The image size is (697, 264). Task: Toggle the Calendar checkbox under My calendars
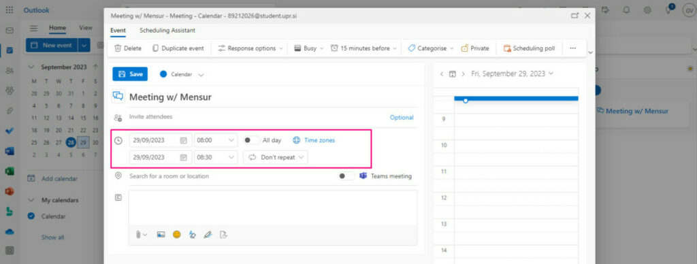pyautogui.click(x=31, y=216)
